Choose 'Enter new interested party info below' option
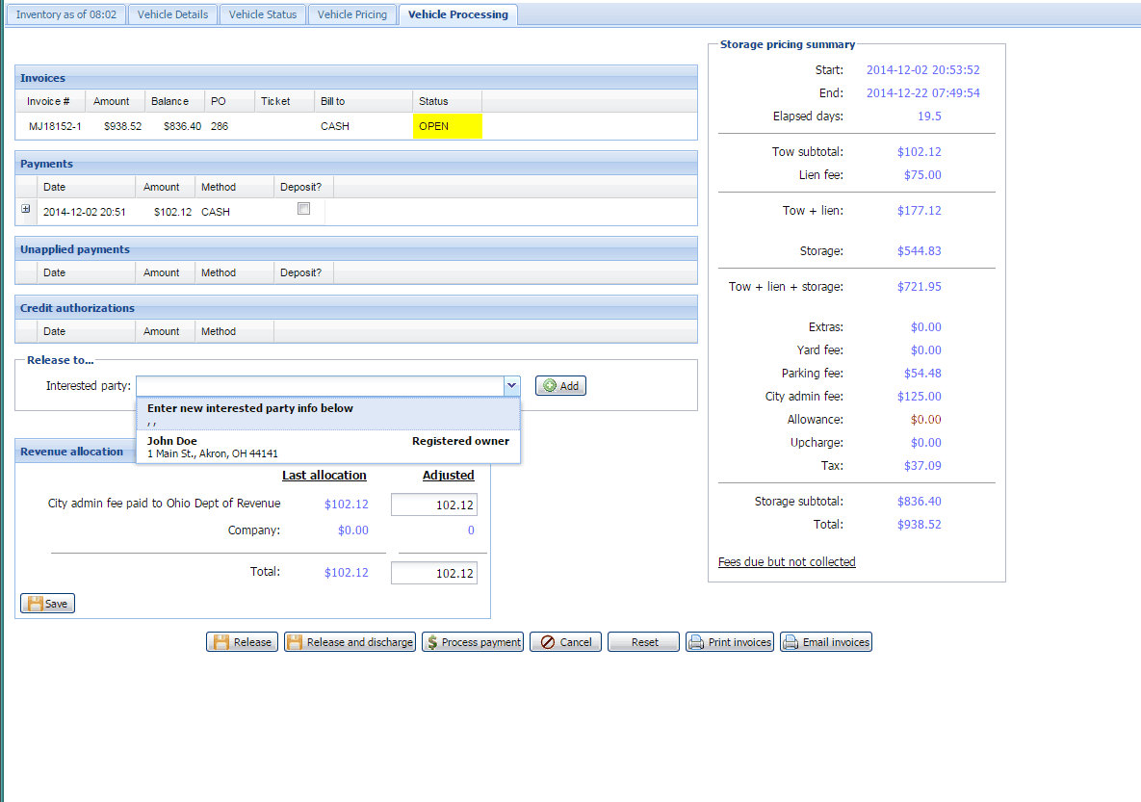The image size is (1141, 802). (327, 408)
